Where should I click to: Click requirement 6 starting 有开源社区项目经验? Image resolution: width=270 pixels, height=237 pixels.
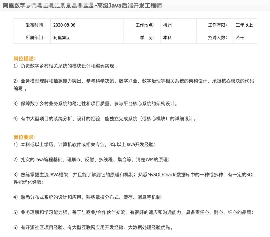tap(93, 227)
